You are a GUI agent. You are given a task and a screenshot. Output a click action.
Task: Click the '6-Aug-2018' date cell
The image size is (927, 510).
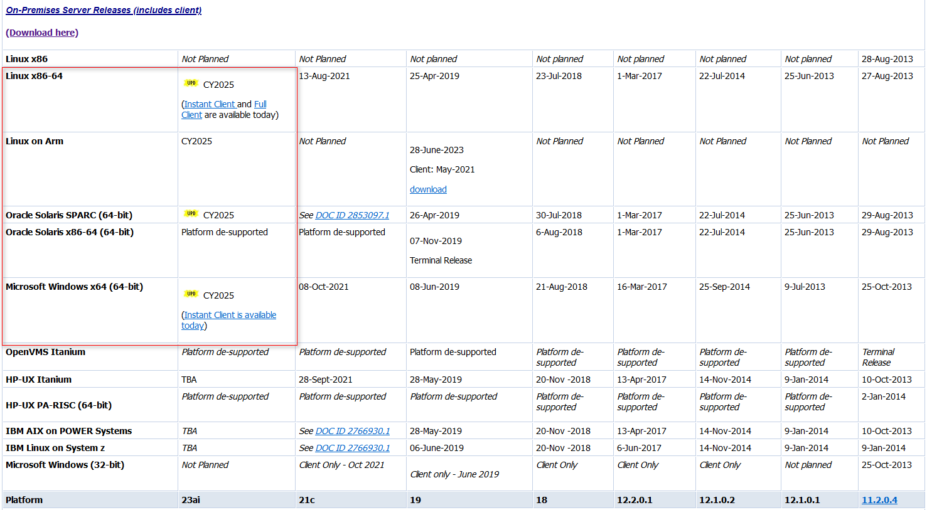(559, 232)
